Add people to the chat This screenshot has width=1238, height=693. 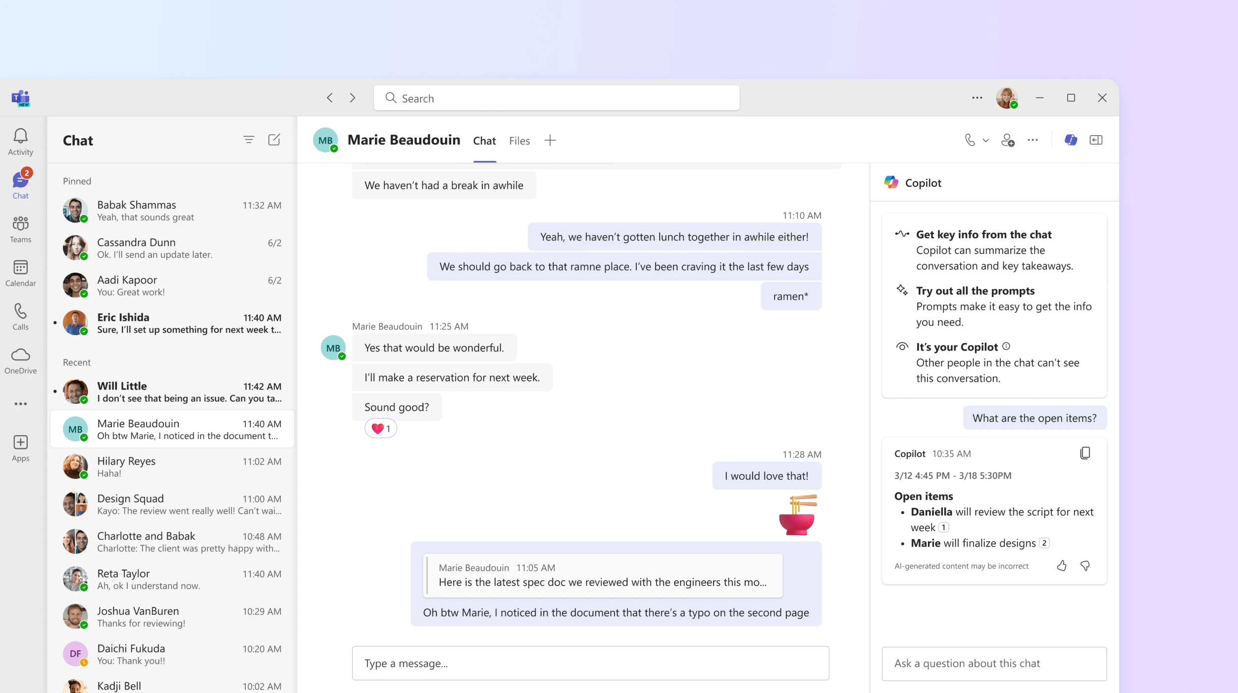(x=1008, y=140)
